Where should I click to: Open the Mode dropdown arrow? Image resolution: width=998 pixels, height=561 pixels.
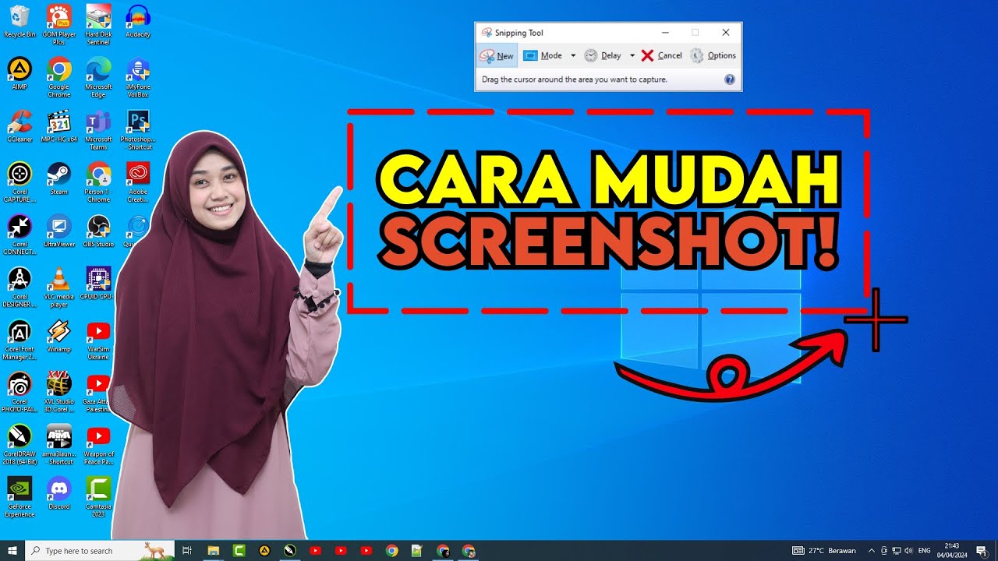(573, 55)
